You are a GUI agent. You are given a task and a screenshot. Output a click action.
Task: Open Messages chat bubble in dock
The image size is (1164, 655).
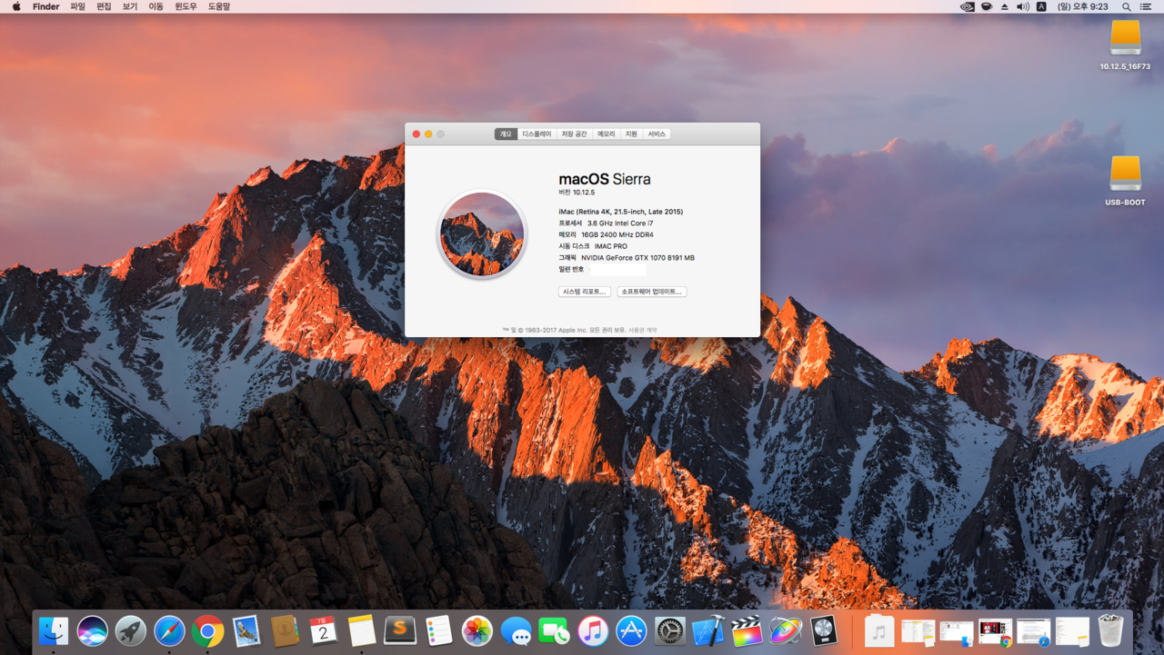click(517, 630)
